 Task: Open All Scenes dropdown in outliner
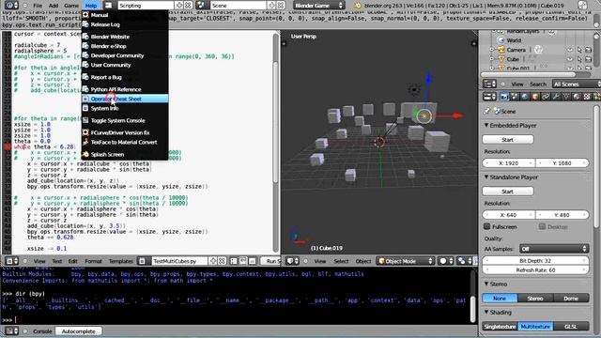coord(577,84)
